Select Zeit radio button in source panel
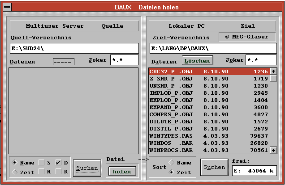This screenshot has height=185, width=285. pos(15,172)
